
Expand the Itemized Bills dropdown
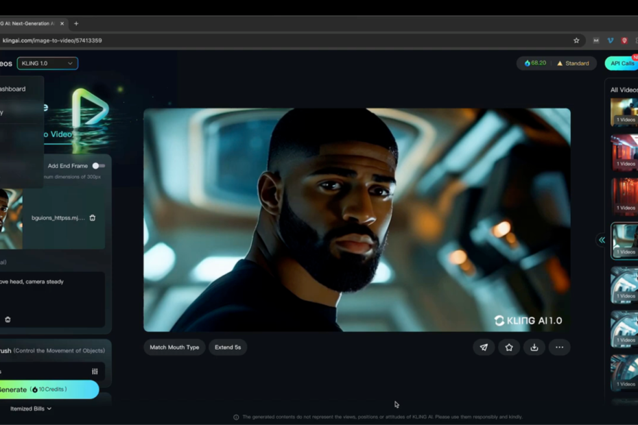click(31, 409)
